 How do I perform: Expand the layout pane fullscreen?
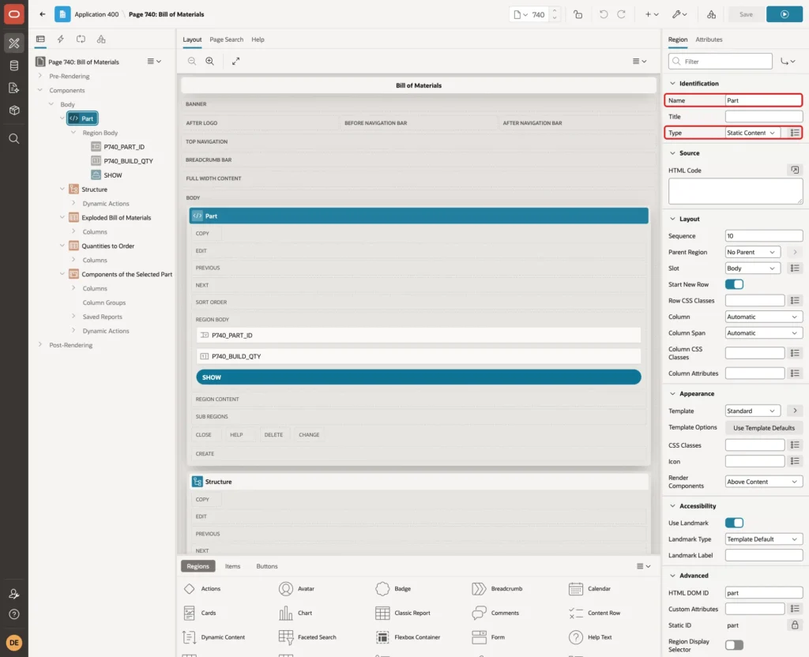pyautogui.click(x=235, y=61)
